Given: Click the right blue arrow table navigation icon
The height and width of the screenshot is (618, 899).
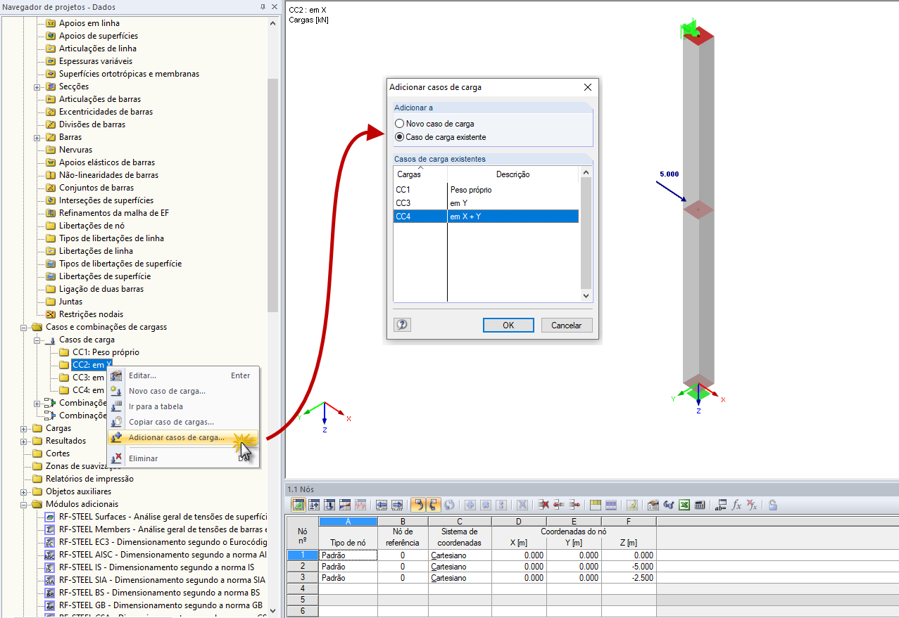Looking at the screenshot, I should tap(397, 505).
